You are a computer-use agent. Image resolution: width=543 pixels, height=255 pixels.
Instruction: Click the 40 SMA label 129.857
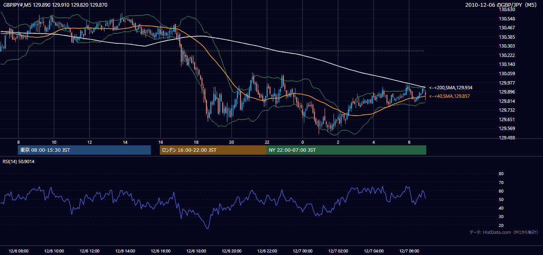coord(449,96)
